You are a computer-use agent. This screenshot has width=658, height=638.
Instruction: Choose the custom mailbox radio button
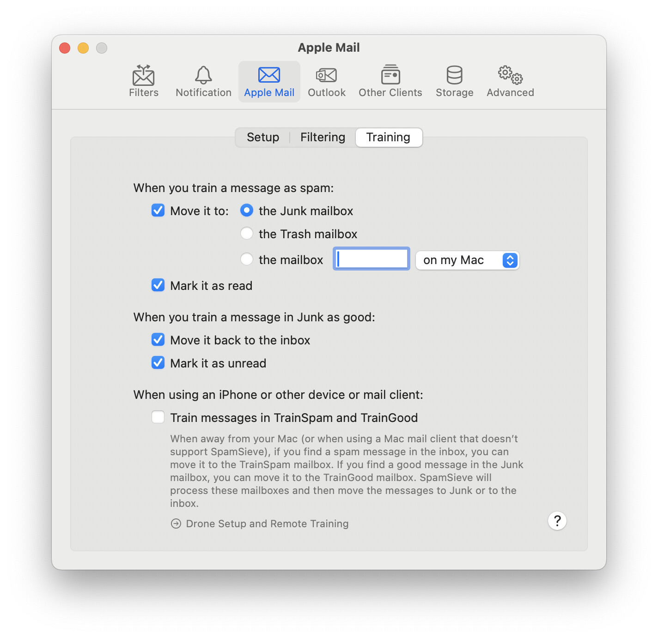(x=247, y=259)
